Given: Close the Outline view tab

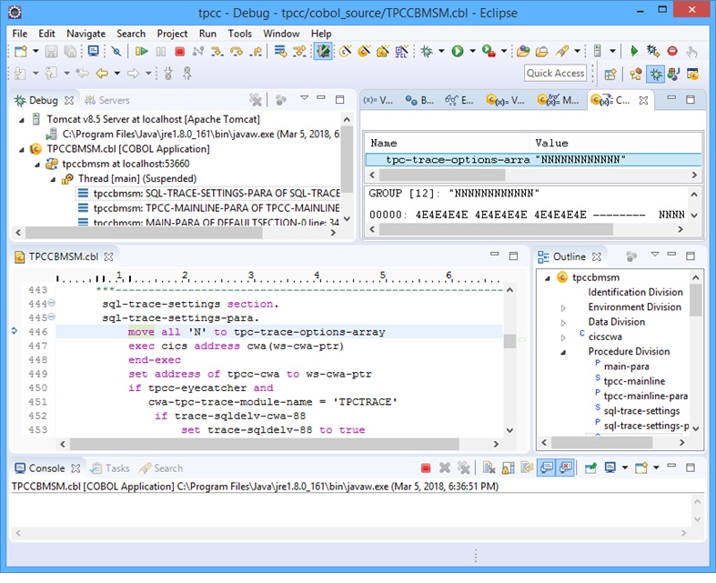Looking at the screenshot, I should (x=596, y=256).
